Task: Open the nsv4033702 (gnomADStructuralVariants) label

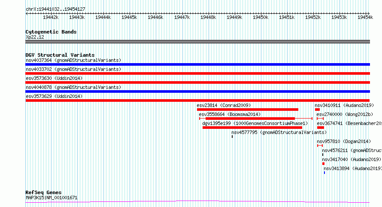Action: tap(73, 69)
